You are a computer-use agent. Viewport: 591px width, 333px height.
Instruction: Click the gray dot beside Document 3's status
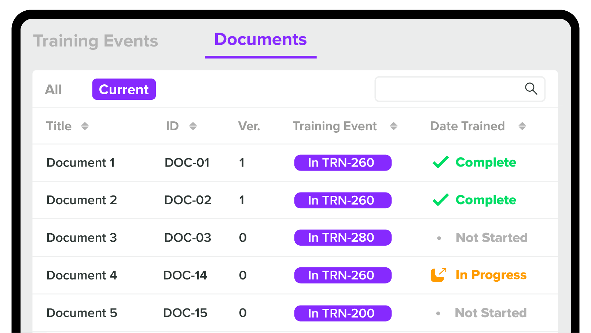[438, 238]
